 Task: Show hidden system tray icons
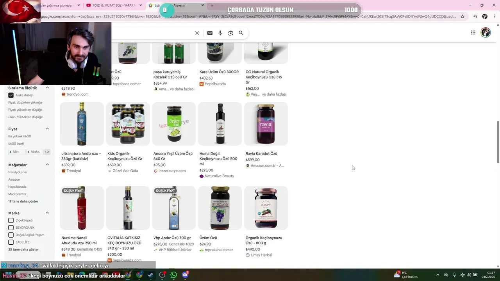coord(437,275)
